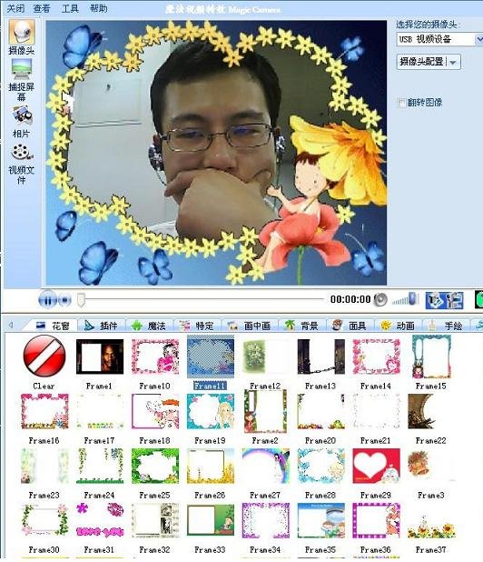The image size is (483, 562).
Task: Apply the Frame21 thumbnail
Action: pyautogui.click(x=377, y=411)
